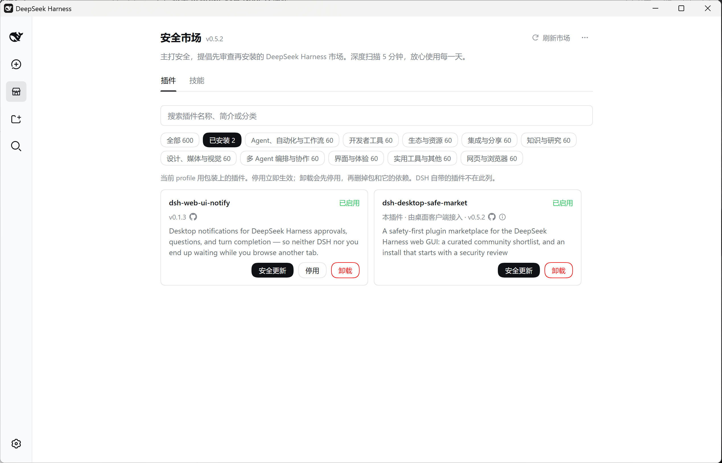Filter by Agent、自动化与工作流 60
The width and height of the screenshot is (722, 463).
[x=292, y=140]
